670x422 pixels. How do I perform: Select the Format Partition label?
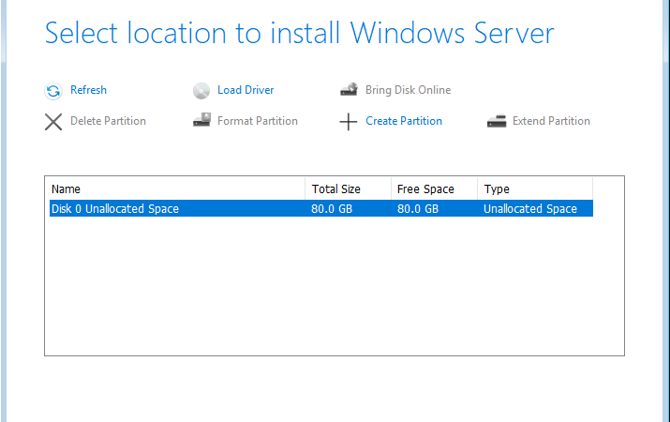pos(258,121)
